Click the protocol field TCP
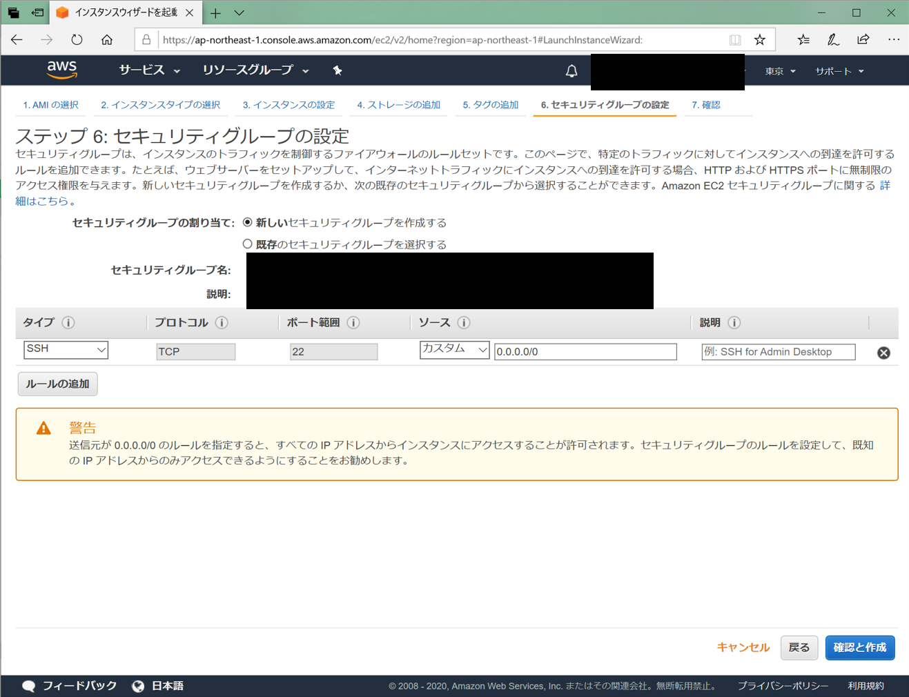This screenshot has width=909, height=697. point(195,351)
